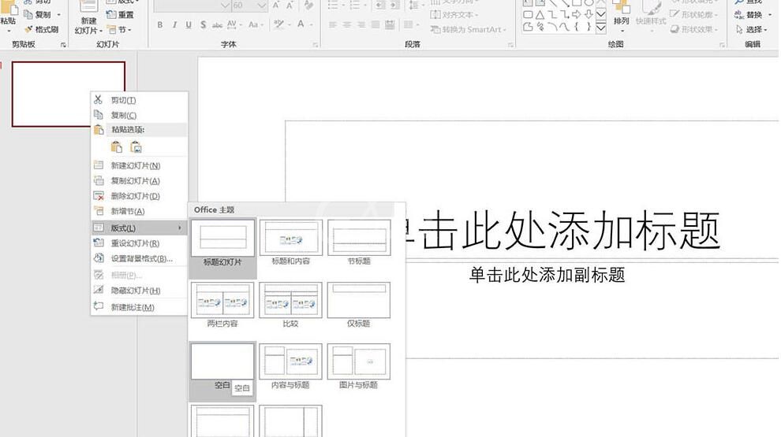Screen dimensions: 781x437
Task: Open the 选择 (Select) dropdown in the editing group
Action: [752, 30]
